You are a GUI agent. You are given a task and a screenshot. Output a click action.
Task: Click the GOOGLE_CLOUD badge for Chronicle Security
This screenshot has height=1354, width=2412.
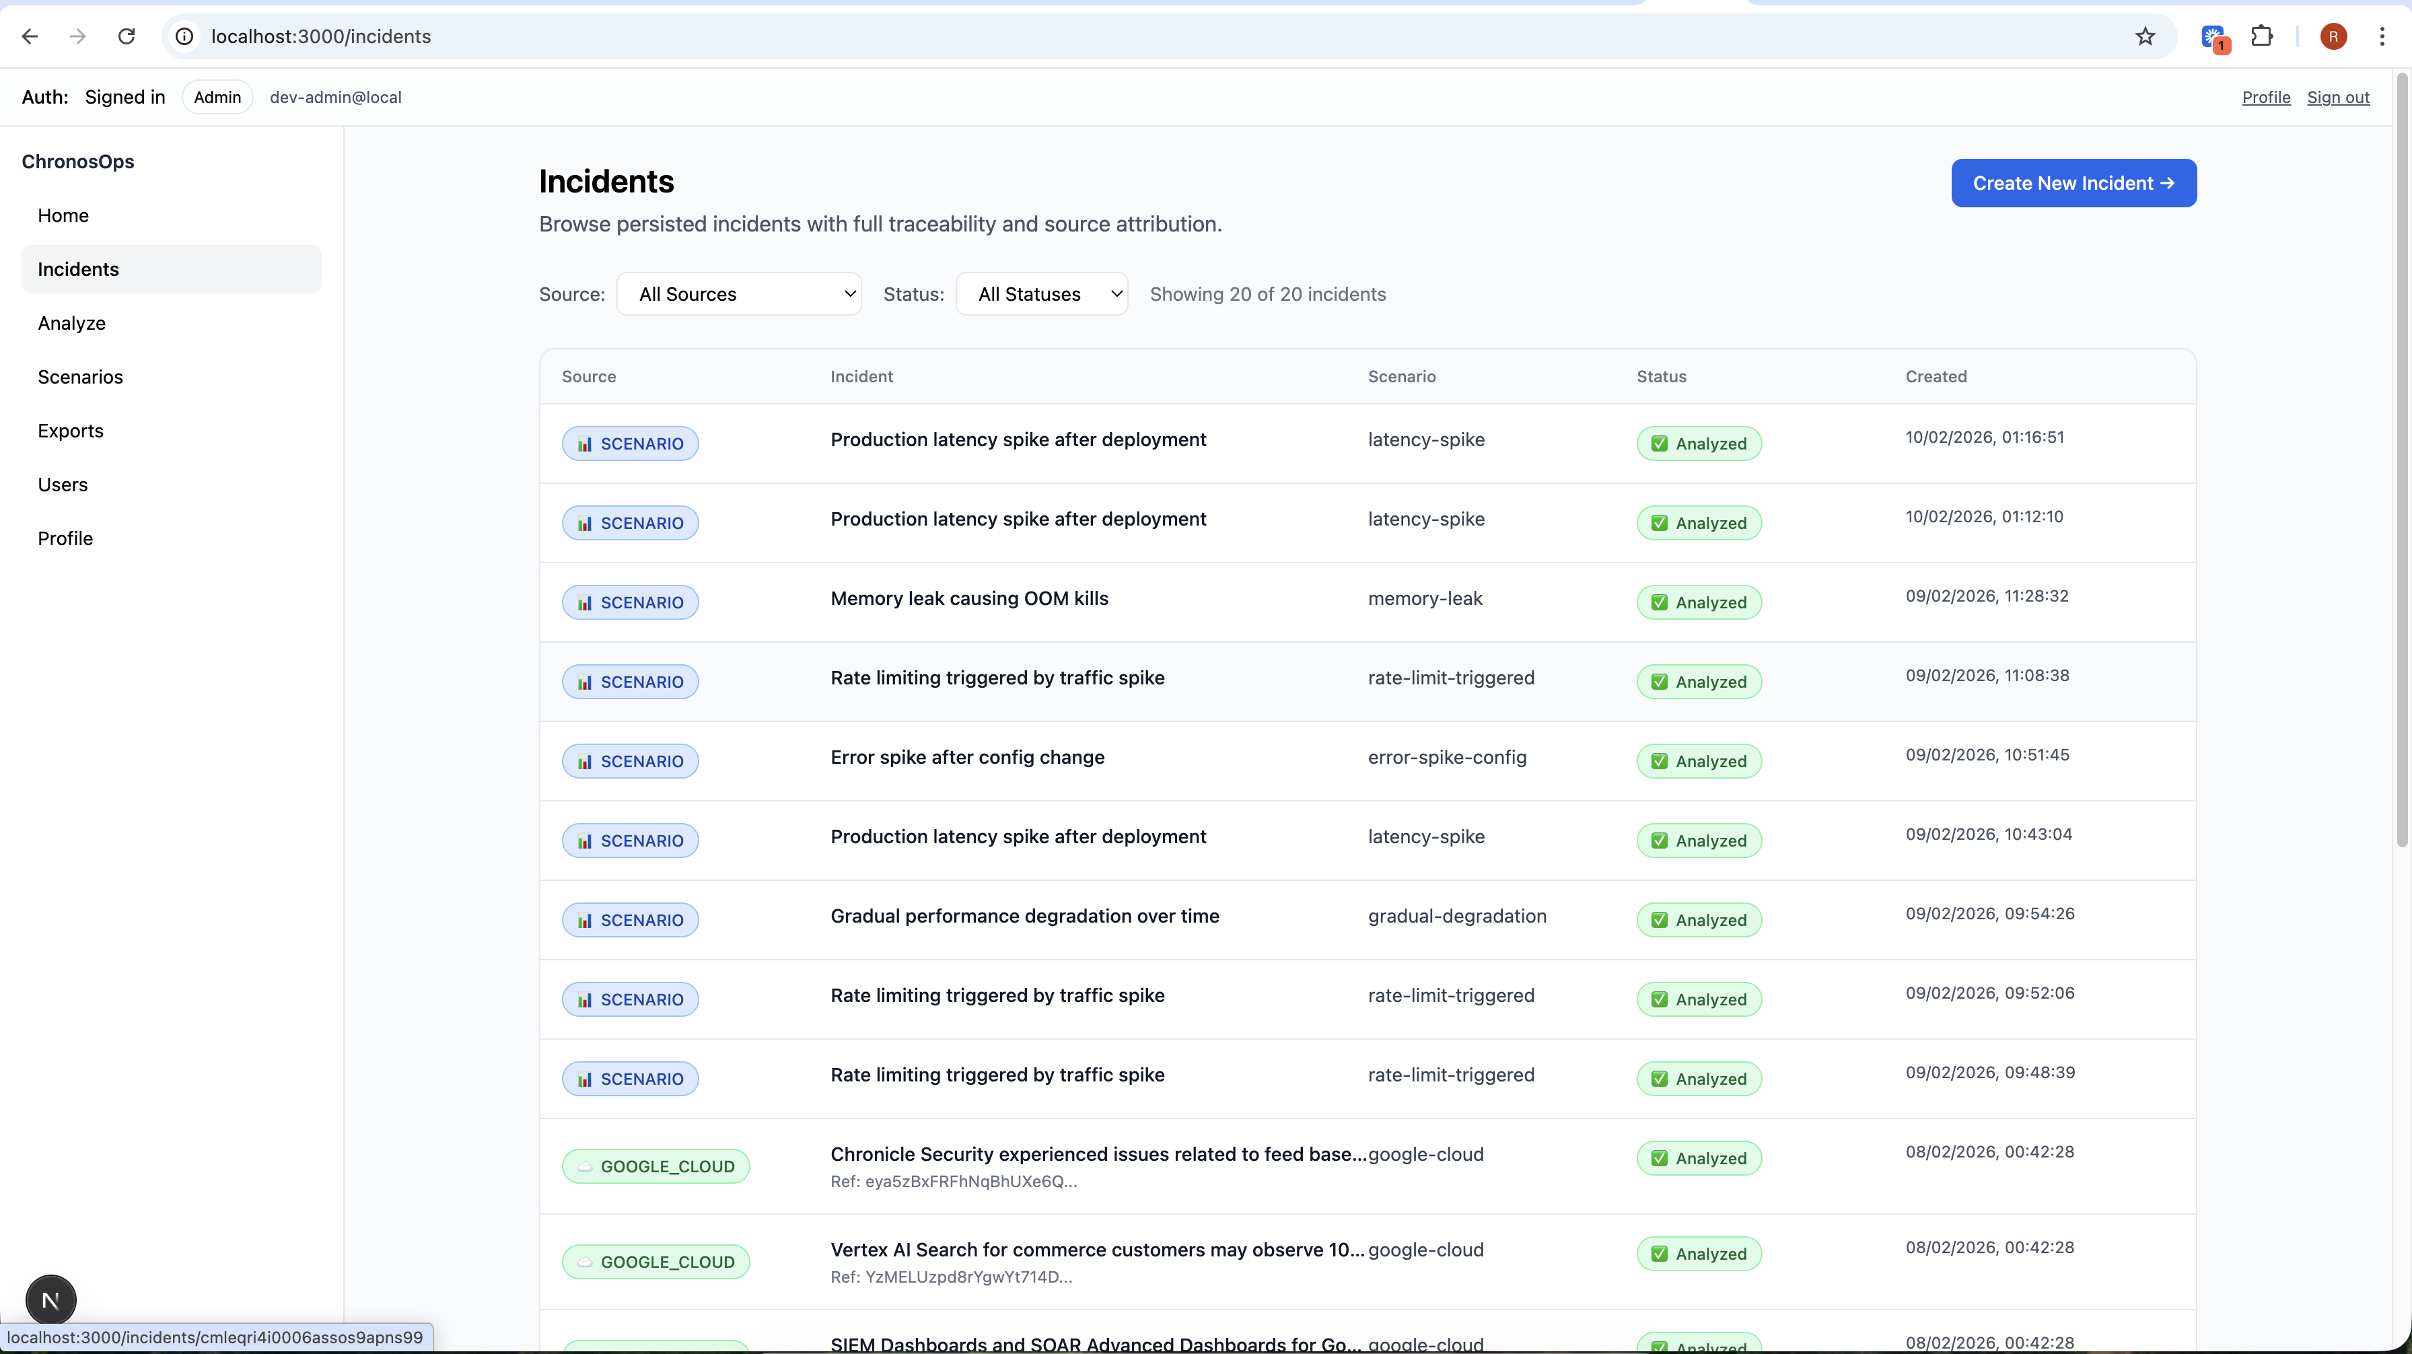tap(655, 1166)
